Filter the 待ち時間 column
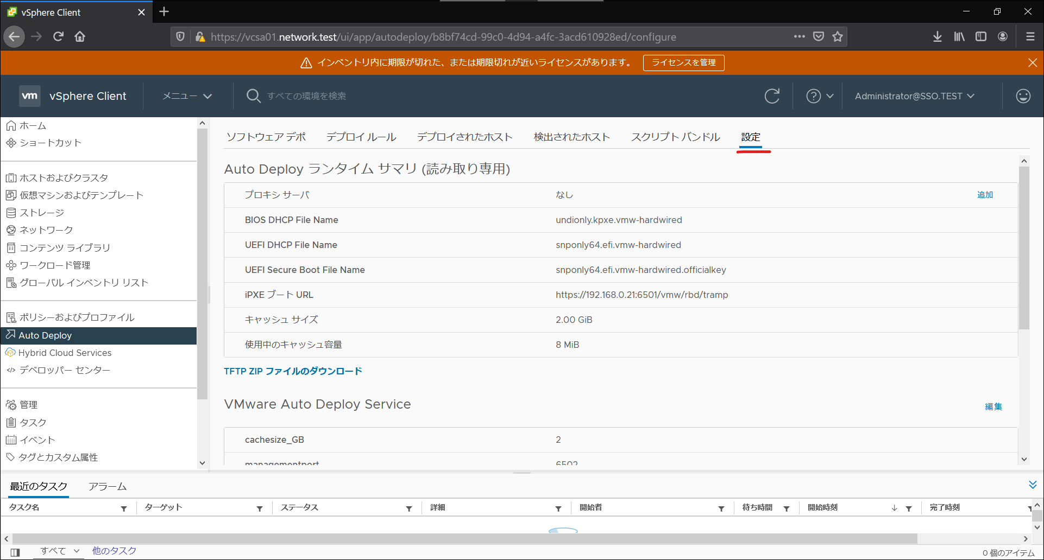Screen dimensions: 1044x560 (787, 508)
